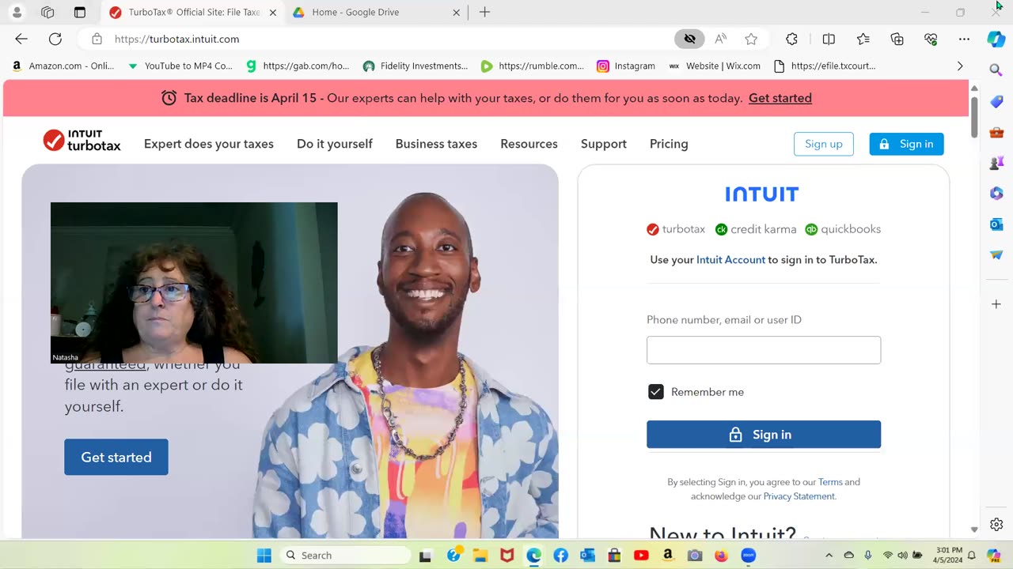
Task: Open the browser Extensions puzzle icon
Action: click(x=791, y=39)
